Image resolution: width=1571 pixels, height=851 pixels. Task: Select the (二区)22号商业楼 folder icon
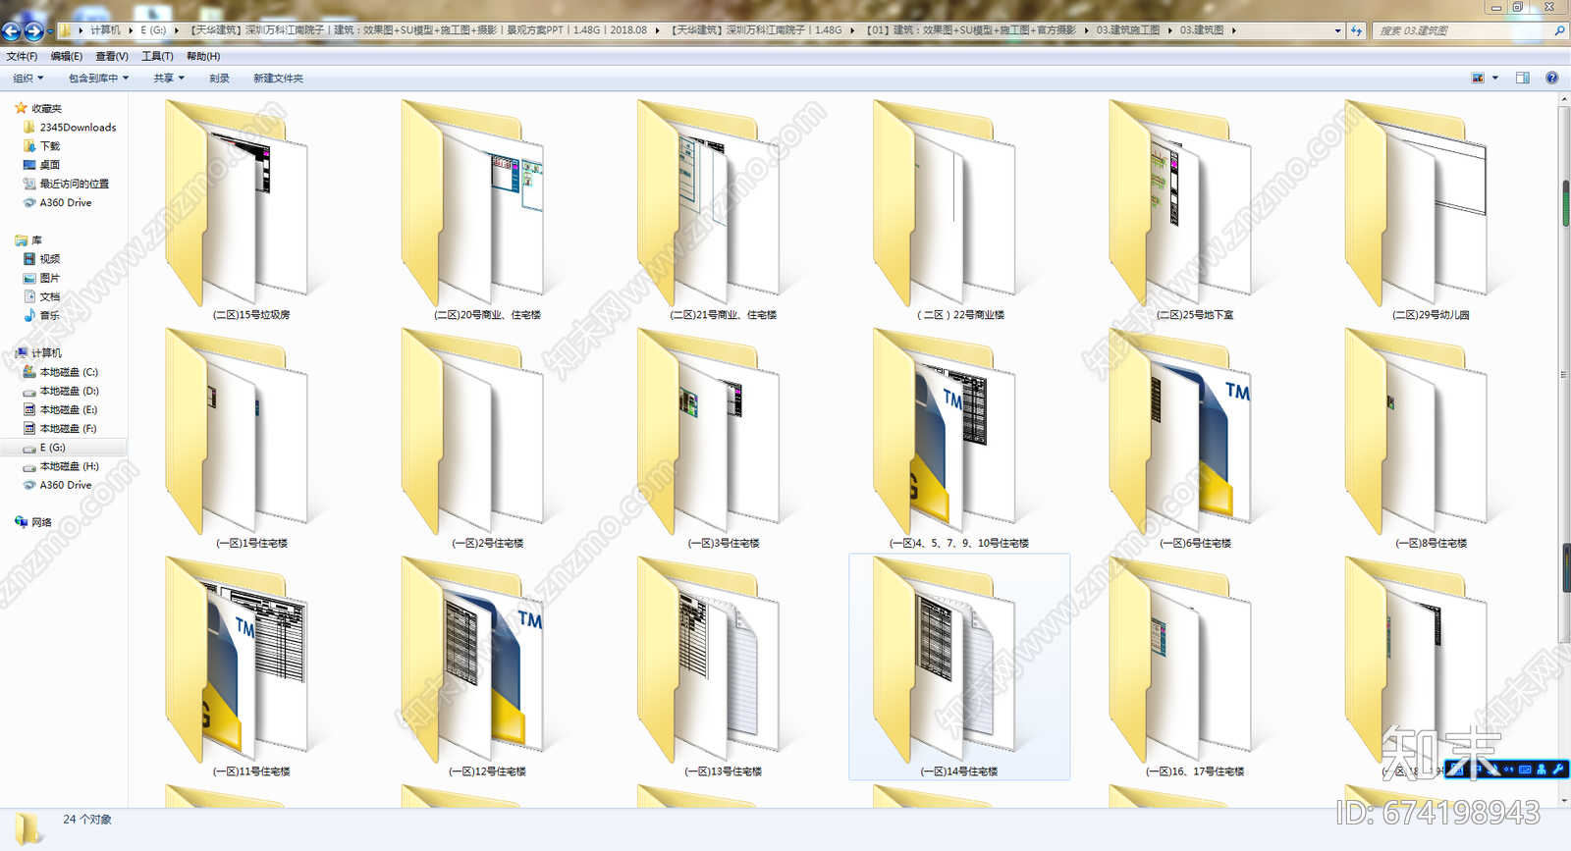[x=944, y=203]
